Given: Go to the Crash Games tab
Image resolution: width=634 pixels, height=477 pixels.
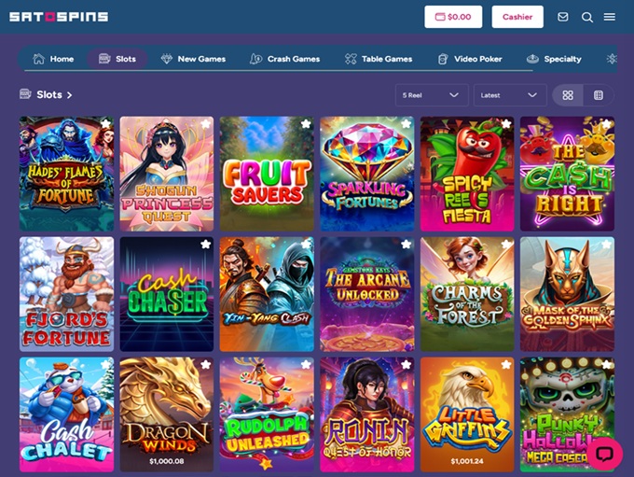Looking at the screenshot, I should coord(284,59).
